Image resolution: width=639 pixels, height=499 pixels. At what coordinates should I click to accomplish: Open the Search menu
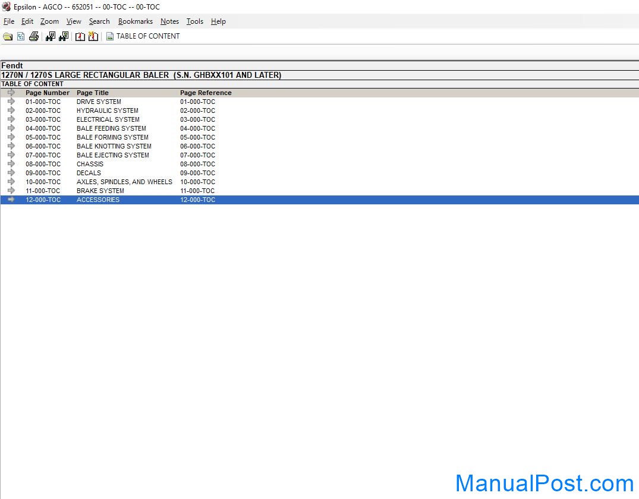pyautogui.click(x=99, y=21)
